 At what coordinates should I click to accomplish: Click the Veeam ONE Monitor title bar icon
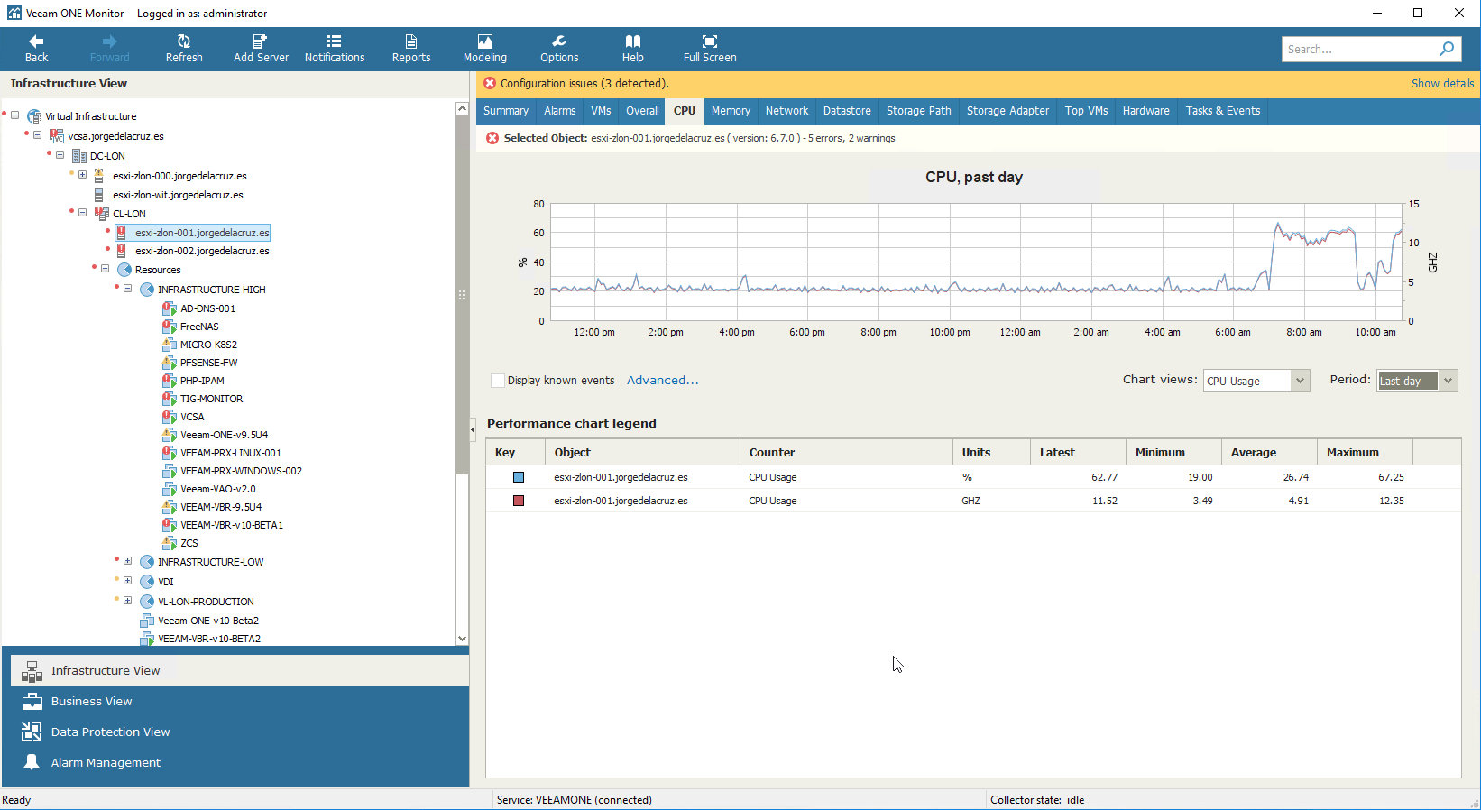(x=14, y=14)
